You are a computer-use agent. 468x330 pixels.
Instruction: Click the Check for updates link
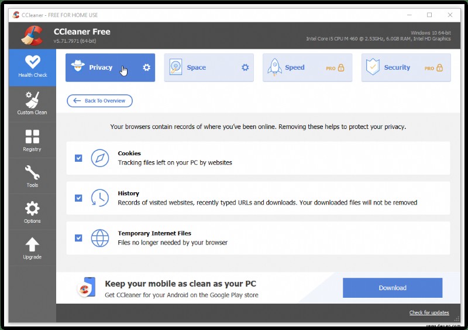(429, 312)
